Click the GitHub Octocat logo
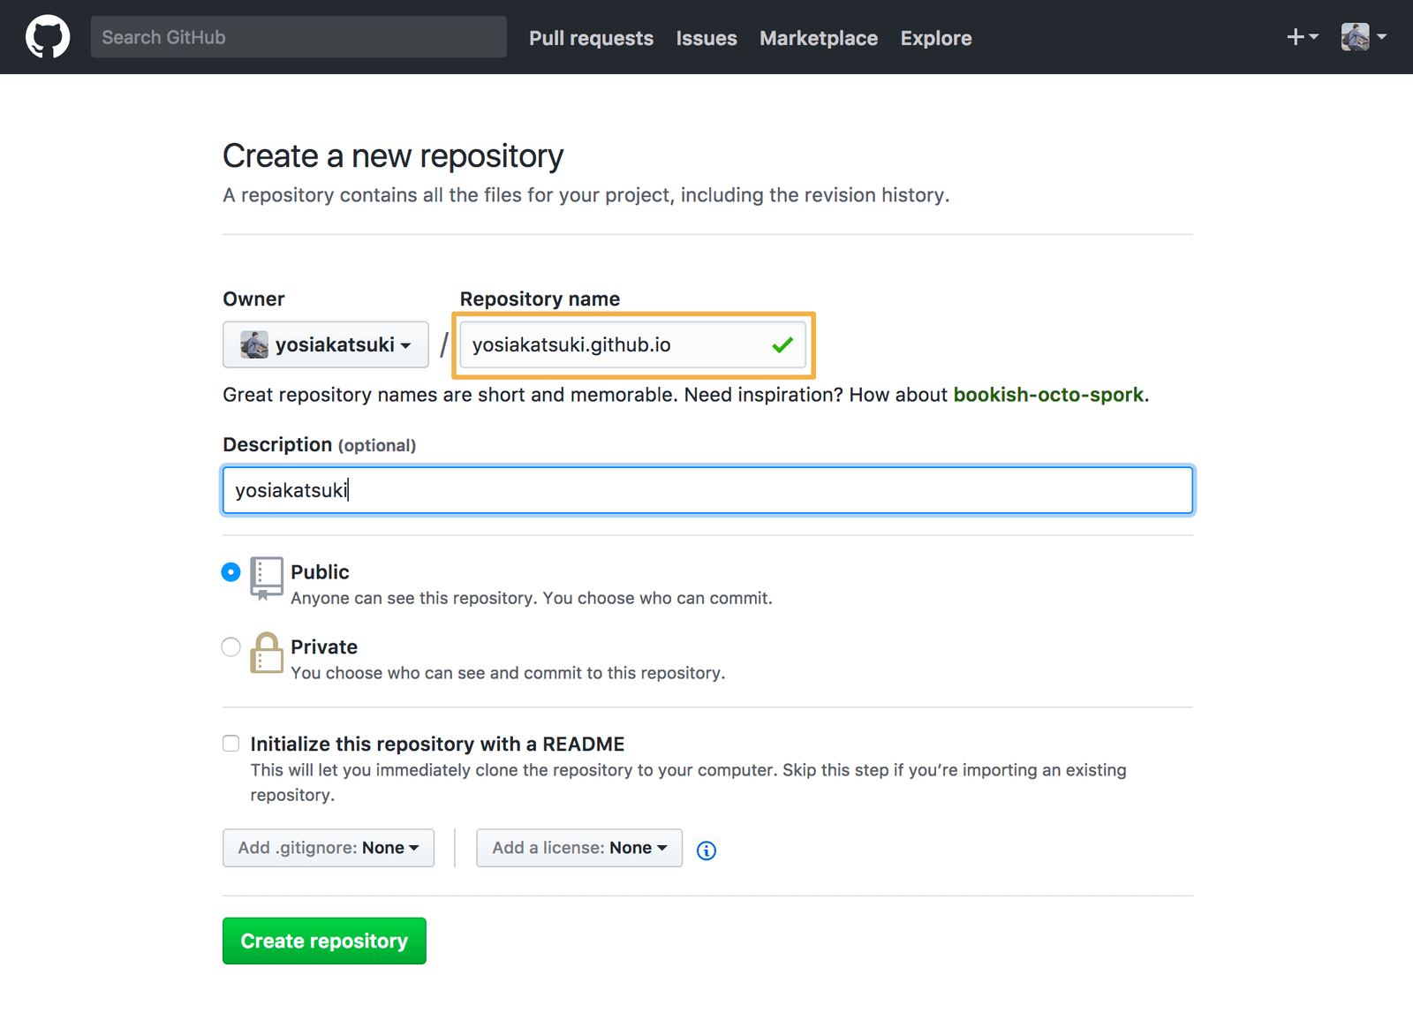 click(x=48, y=37)
